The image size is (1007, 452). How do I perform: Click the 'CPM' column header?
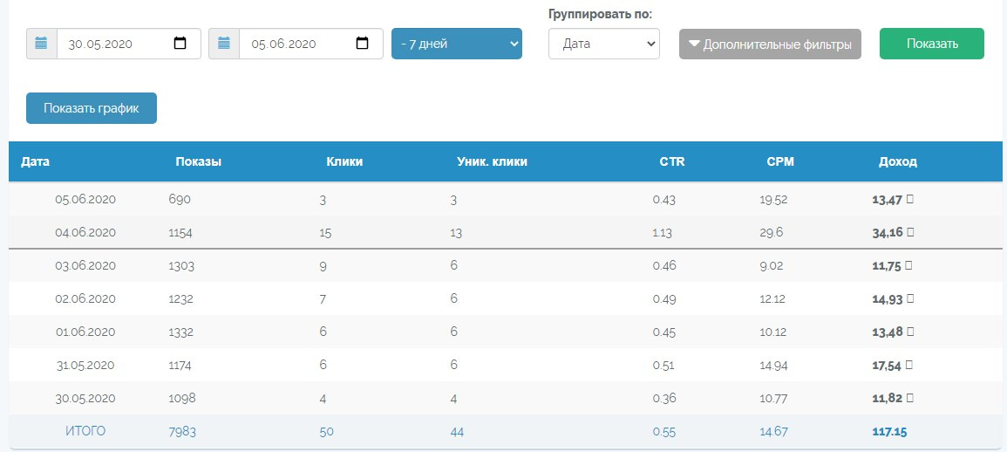pyautogui.click(x=780, y=161)
